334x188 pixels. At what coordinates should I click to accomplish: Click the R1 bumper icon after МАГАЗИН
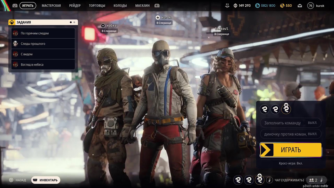pyautogui.click(x=157, y=5)
